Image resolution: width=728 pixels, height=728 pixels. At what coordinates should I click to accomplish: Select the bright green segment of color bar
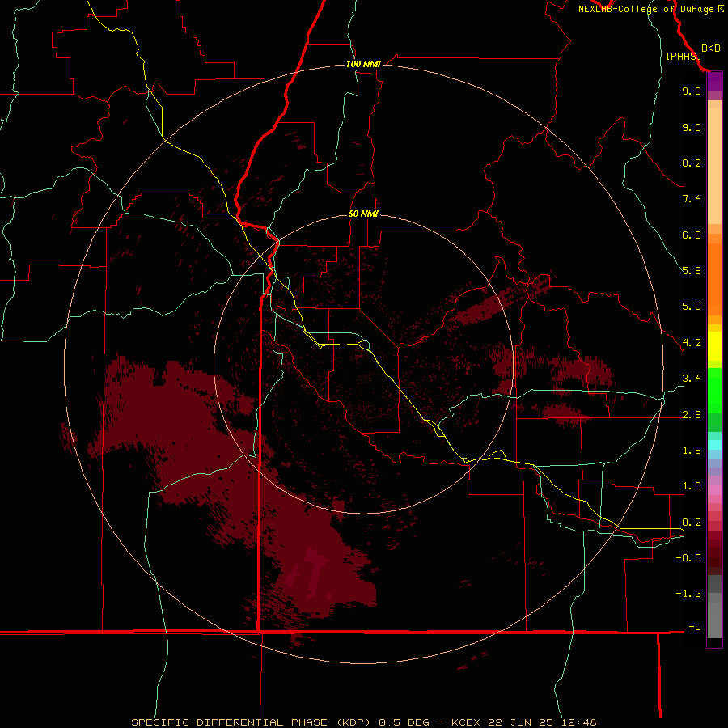(714, 391)
